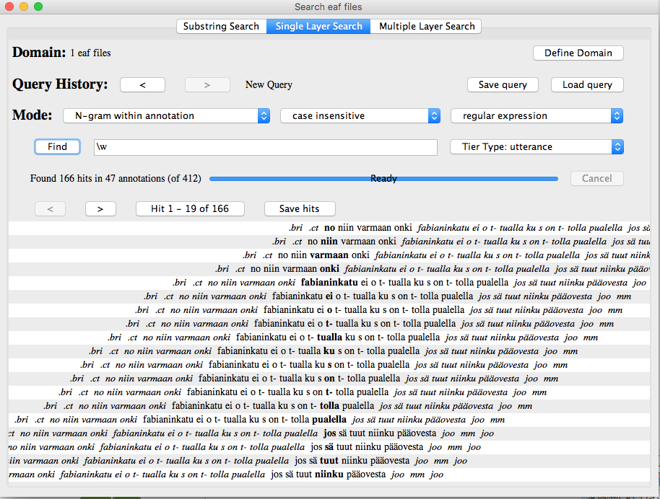Open the N-gram within annotation dropdown
Screen dimensions: 660x499
coord(166,115)
